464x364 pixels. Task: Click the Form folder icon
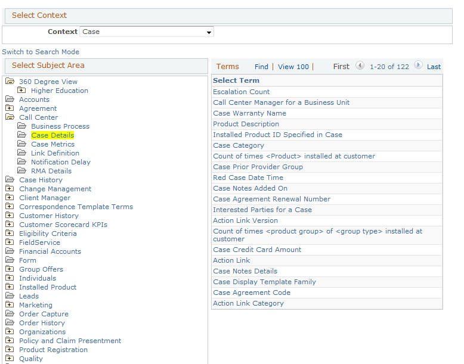coord(10,260)
